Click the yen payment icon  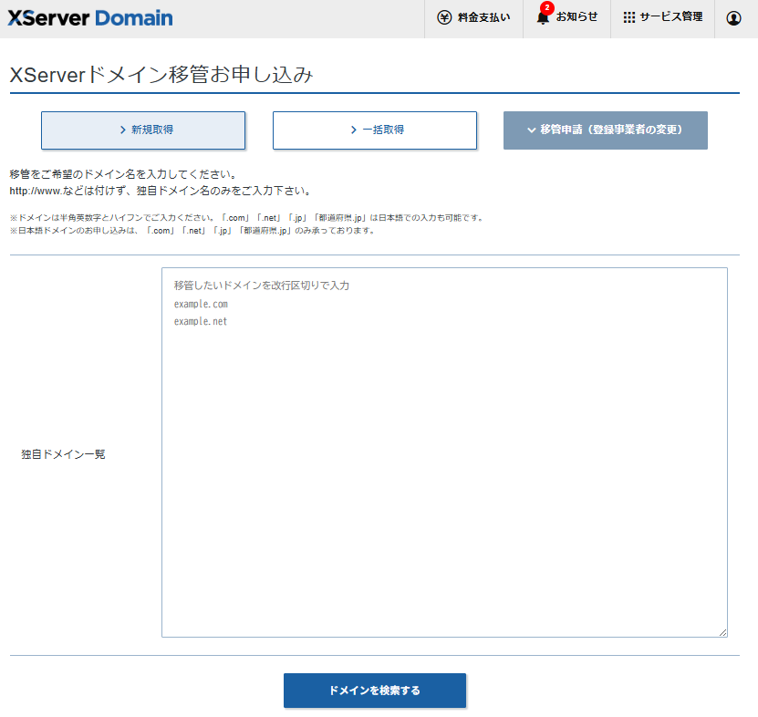[x=444, y=18]
